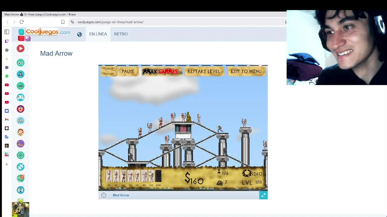
Task: Select the archer unit costing 80
Action: click(144, 176)
